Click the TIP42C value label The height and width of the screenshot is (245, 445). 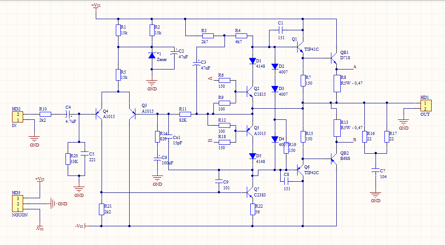tap(312, 172)
